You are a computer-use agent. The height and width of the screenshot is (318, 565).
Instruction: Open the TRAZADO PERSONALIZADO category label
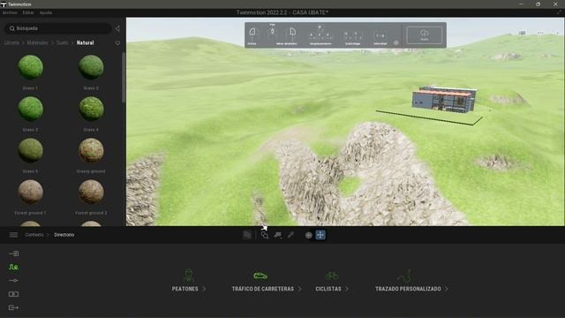pyautogui.click(x=408, y=289)
